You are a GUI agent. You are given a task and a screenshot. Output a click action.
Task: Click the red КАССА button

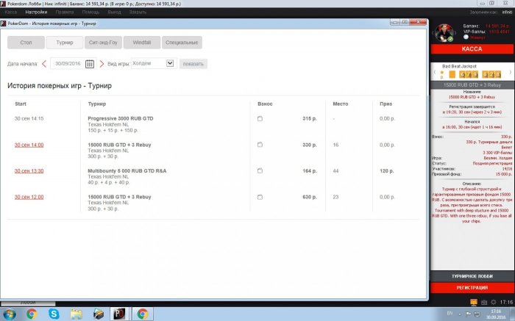(472, 49)
